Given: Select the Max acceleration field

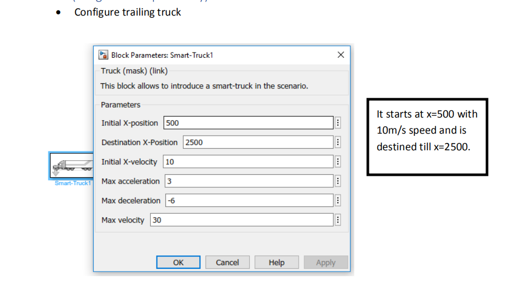Looking at the screenshot, I should click(249, 181).
